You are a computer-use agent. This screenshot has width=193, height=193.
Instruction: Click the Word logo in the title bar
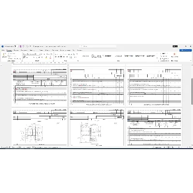[x=2, y=46]
